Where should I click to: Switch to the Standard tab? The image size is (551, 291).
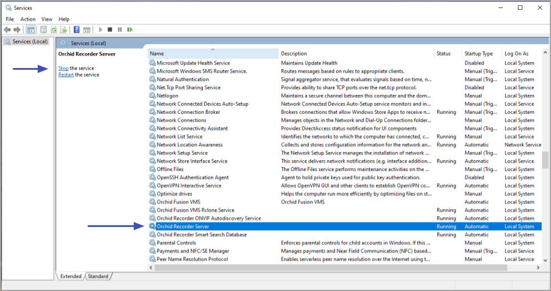pos(98,276)
